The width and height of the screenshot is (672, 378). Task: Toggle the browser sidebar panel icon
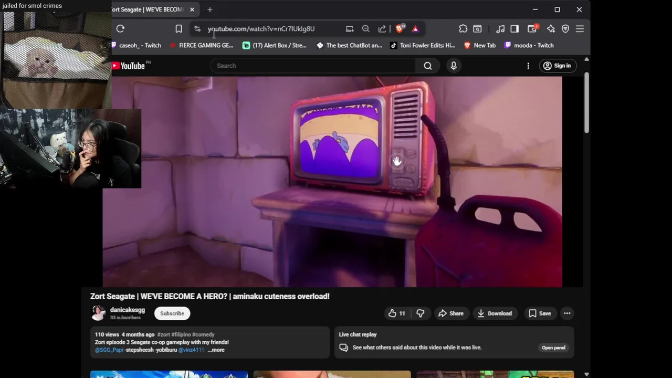(514, 29)
